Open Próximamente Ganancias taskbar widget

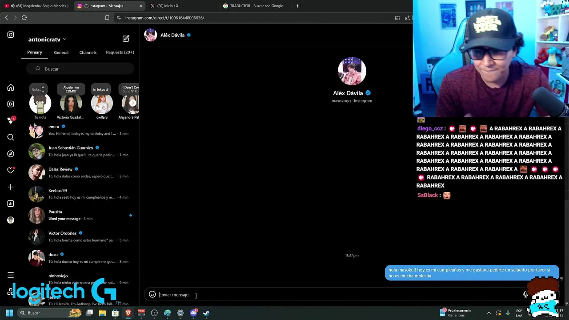pos(456,313)
